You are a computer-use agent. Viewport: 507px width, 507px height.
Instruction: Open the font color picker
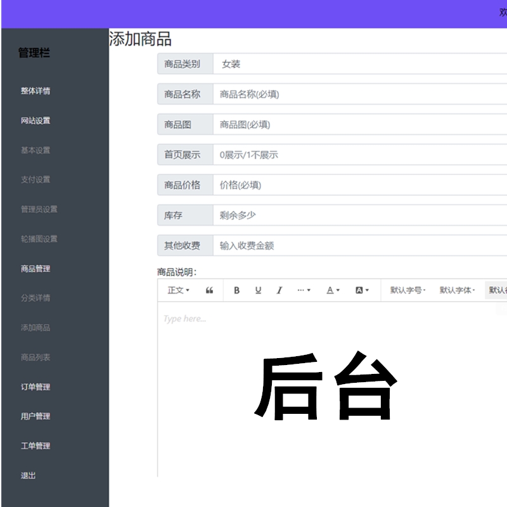coord(333,290)
